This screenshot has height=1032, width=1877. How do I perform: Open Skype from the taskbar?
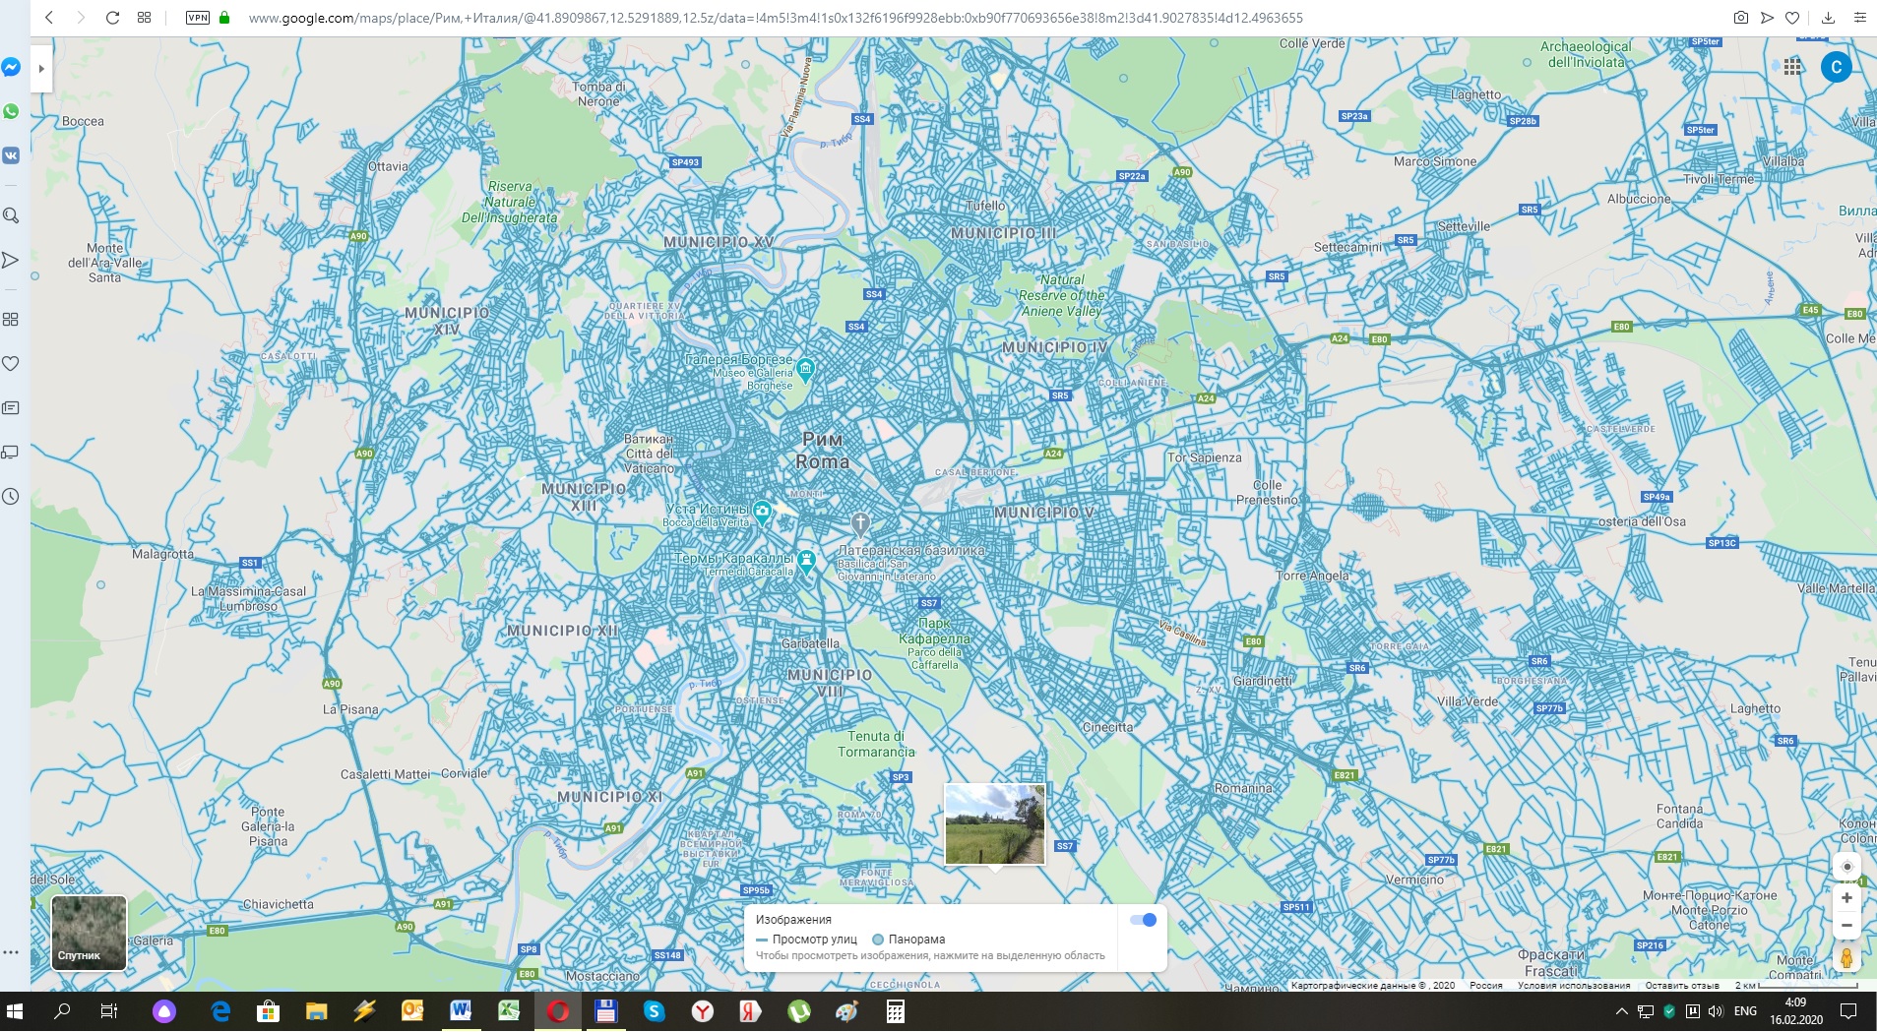654,1011
